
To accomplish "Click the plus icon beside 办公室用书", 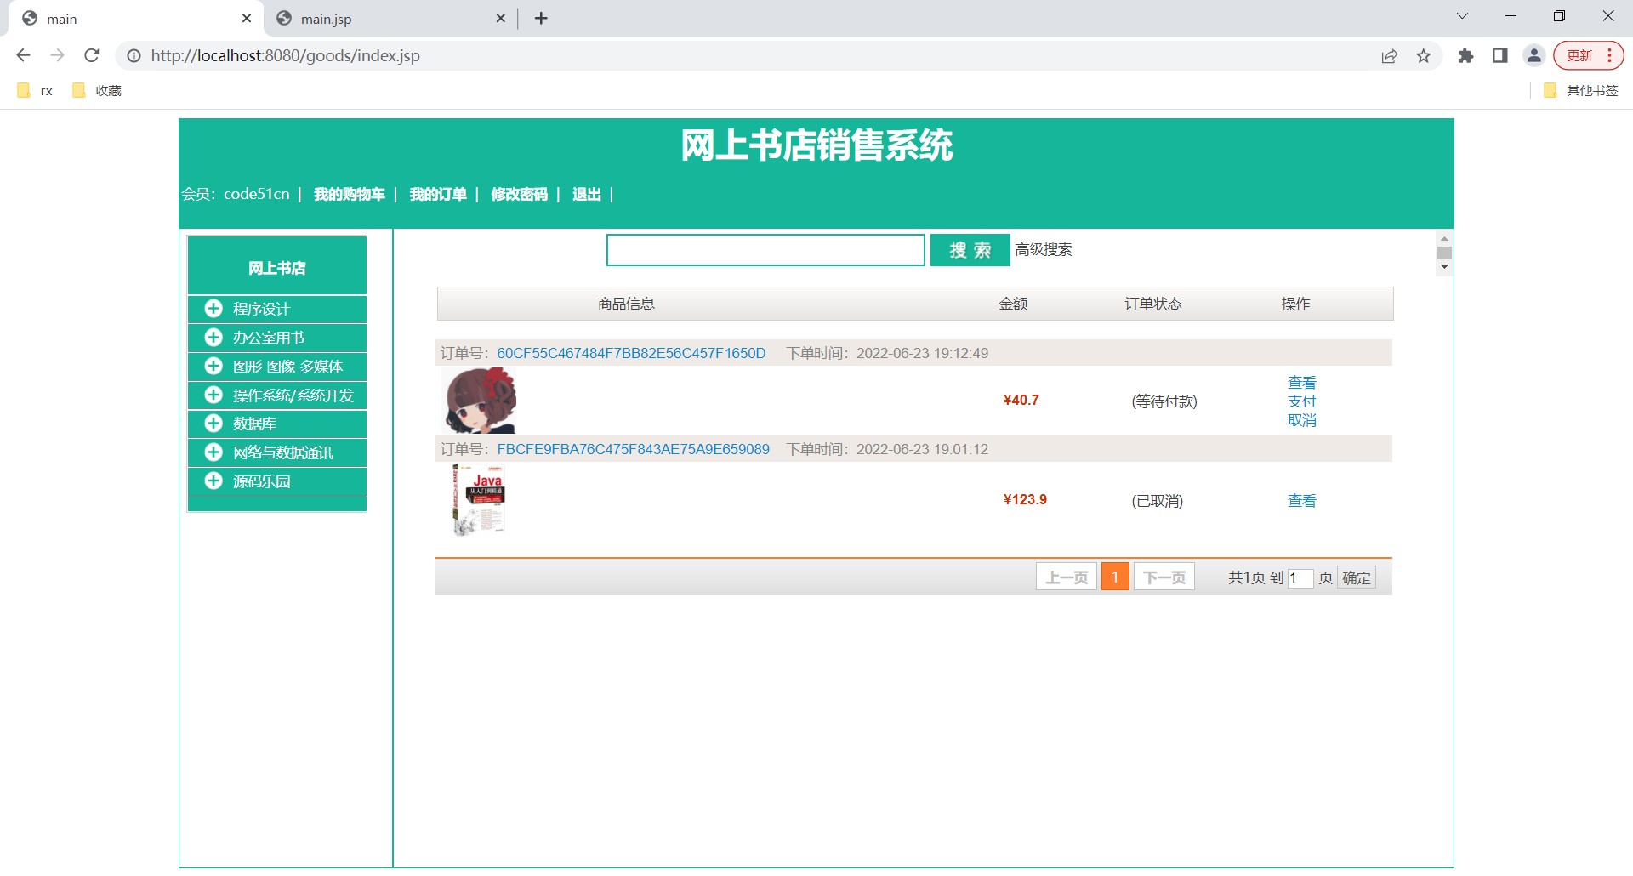I will (x=213, y=337).
